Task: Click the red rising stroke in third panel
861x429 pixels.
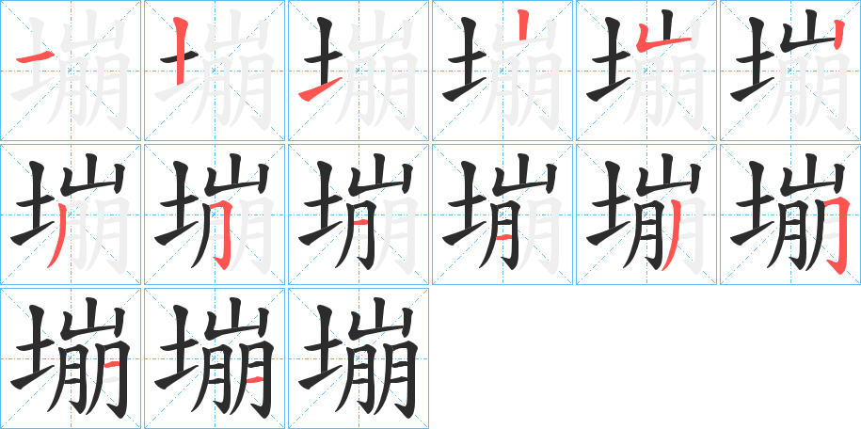Action: tap(320, 89)
